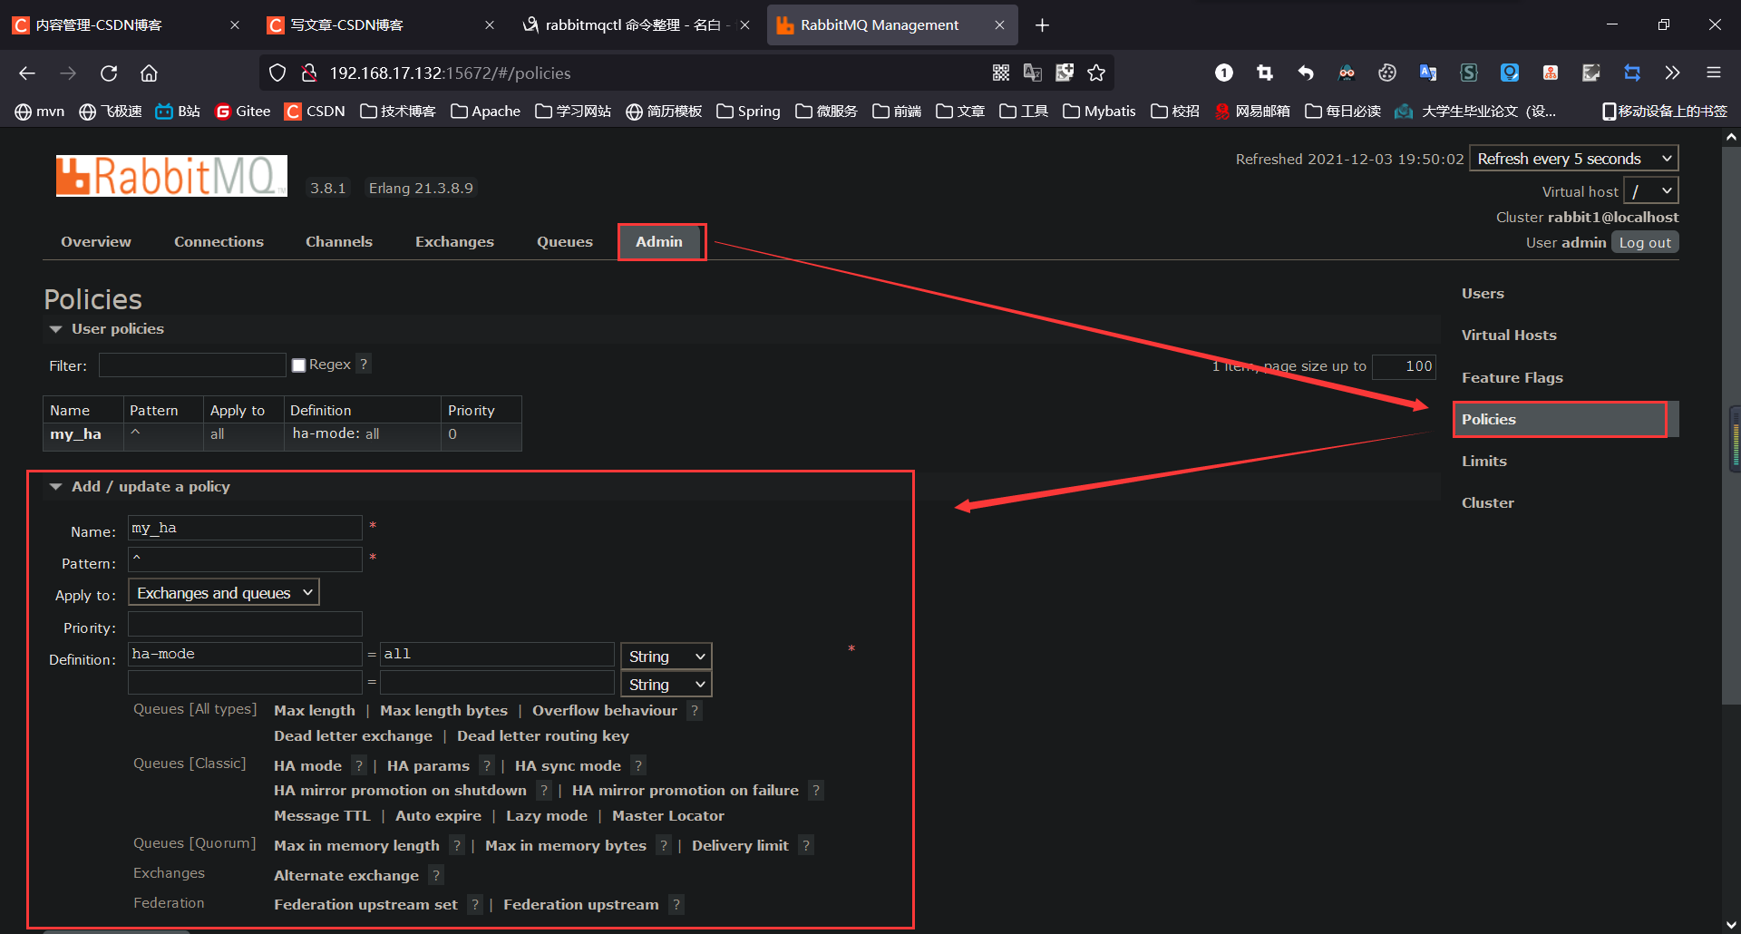
Task: Open the Gitee bookmark
Action: tap(242, 111)
